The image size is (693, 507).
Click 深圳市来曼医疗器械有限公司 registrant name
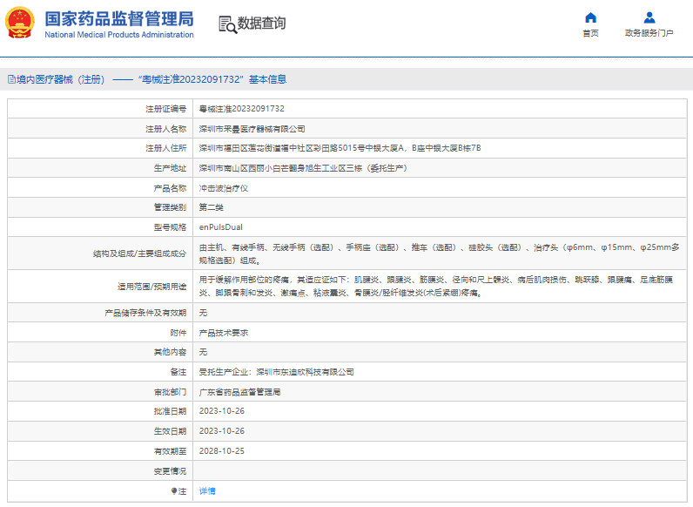(x=252, y=129)
